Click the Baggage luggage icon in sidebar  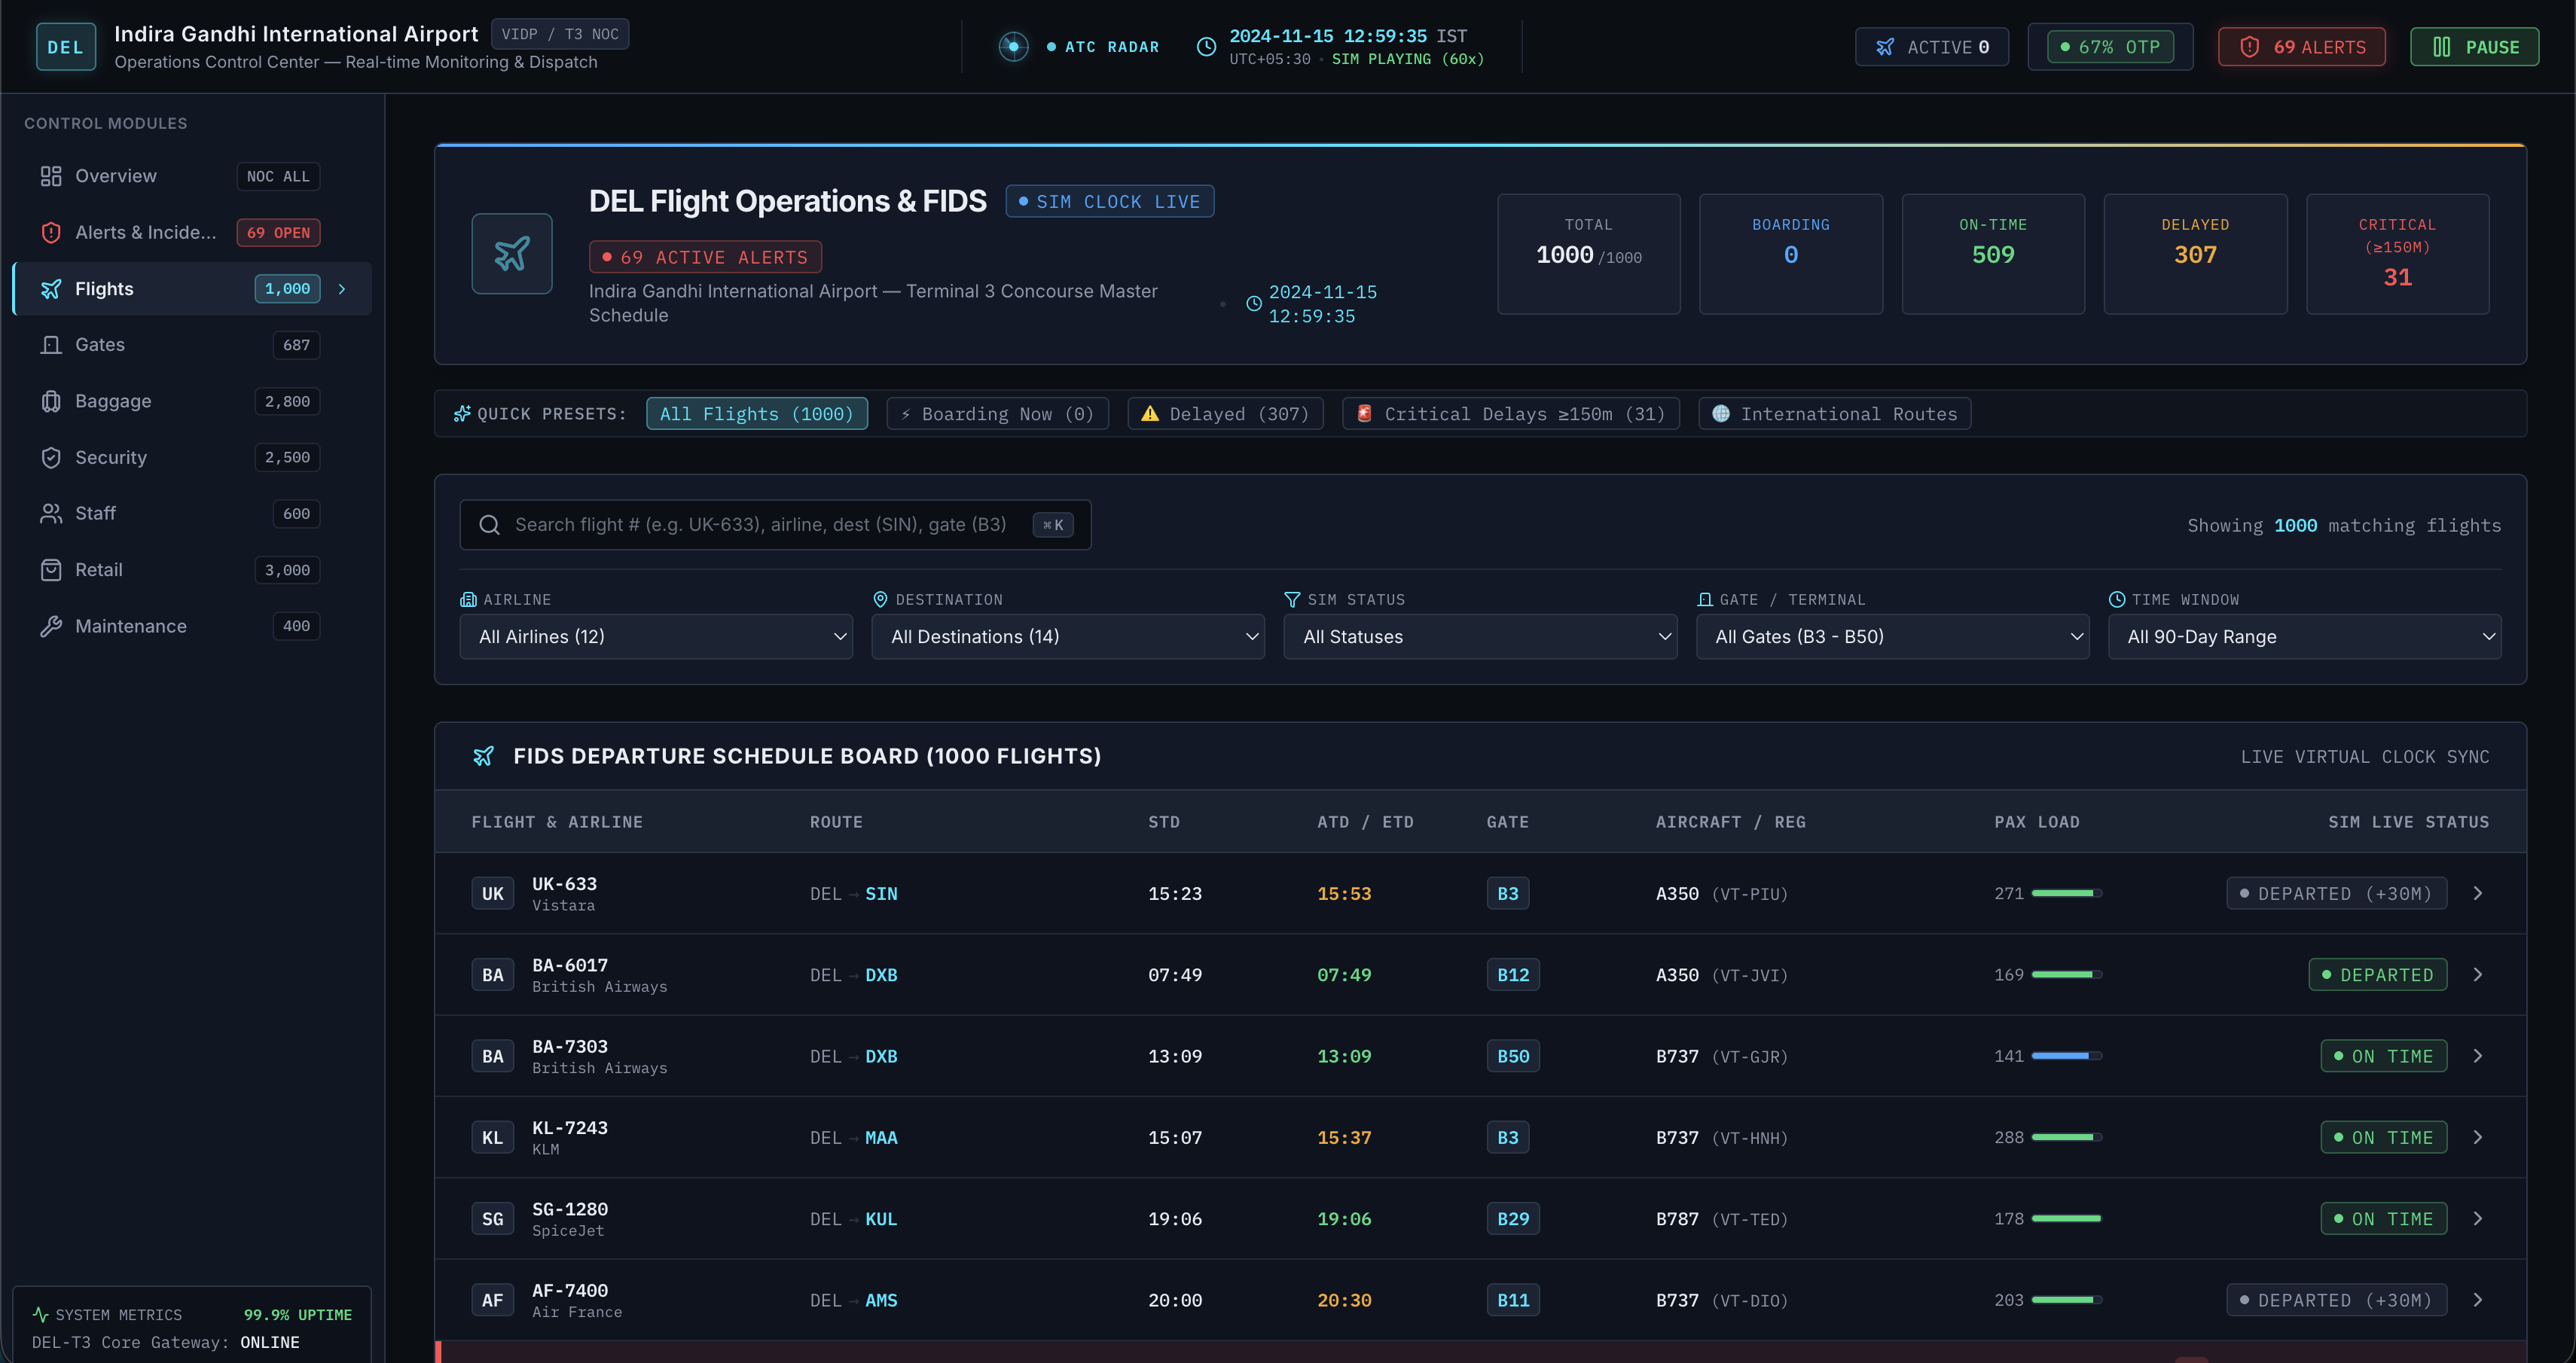(x=51, y=401)
